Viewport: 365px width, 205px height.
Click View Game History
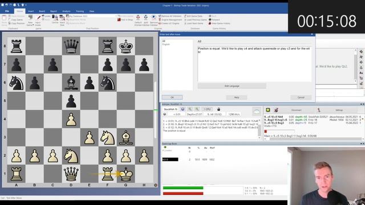click(x=219, y=23)
